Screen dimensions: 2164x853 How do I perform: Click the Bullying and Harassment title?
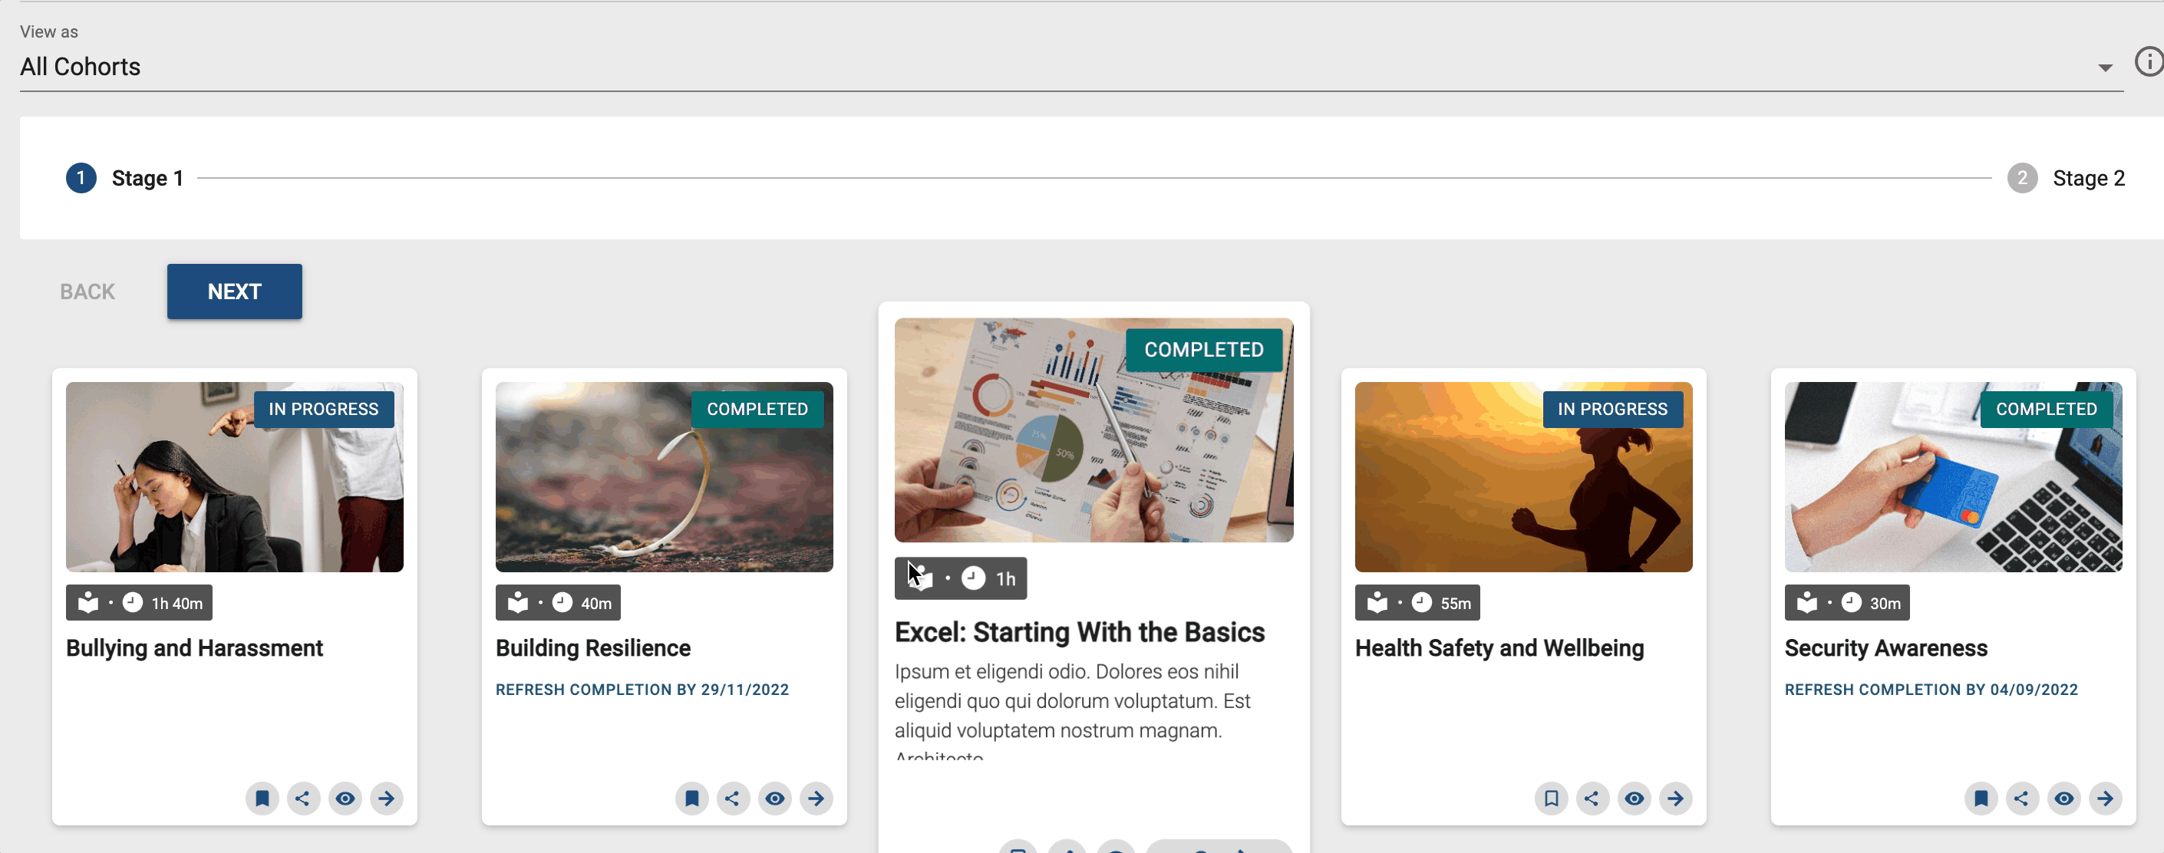tap(194, 648)
